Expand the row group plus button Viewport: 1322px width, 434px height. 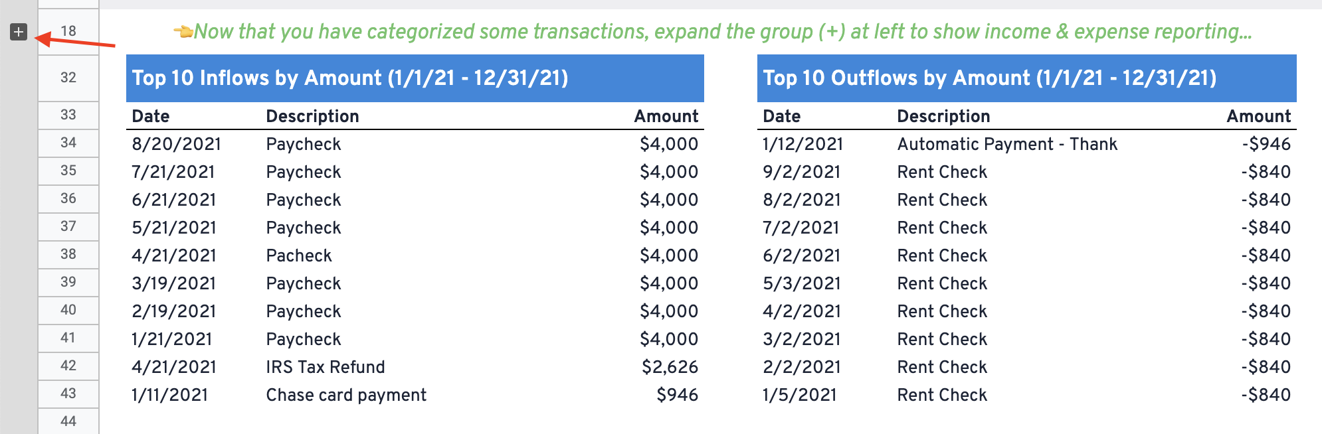[x=19, y=31]
